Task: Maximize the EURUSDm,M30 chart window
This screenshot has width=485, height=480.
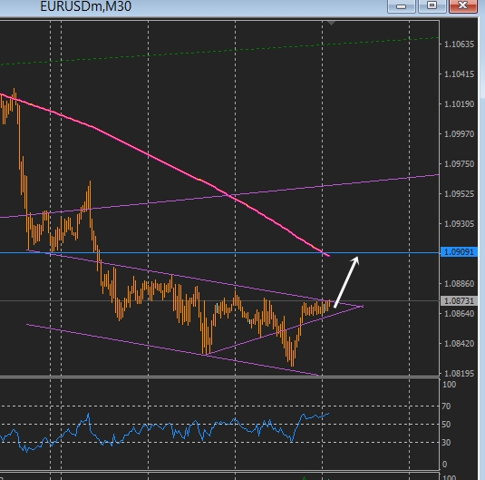Action: point(432,6)
